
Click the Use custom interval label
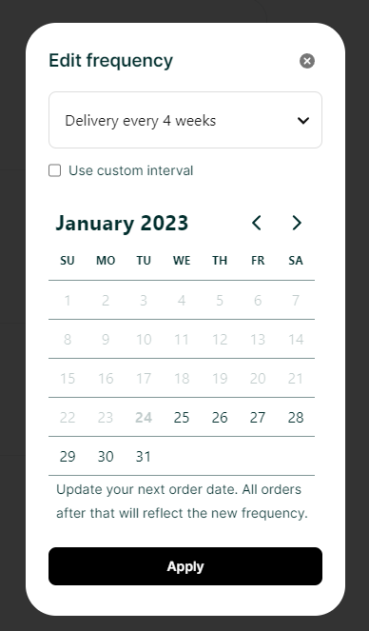(x=130, y=170)
